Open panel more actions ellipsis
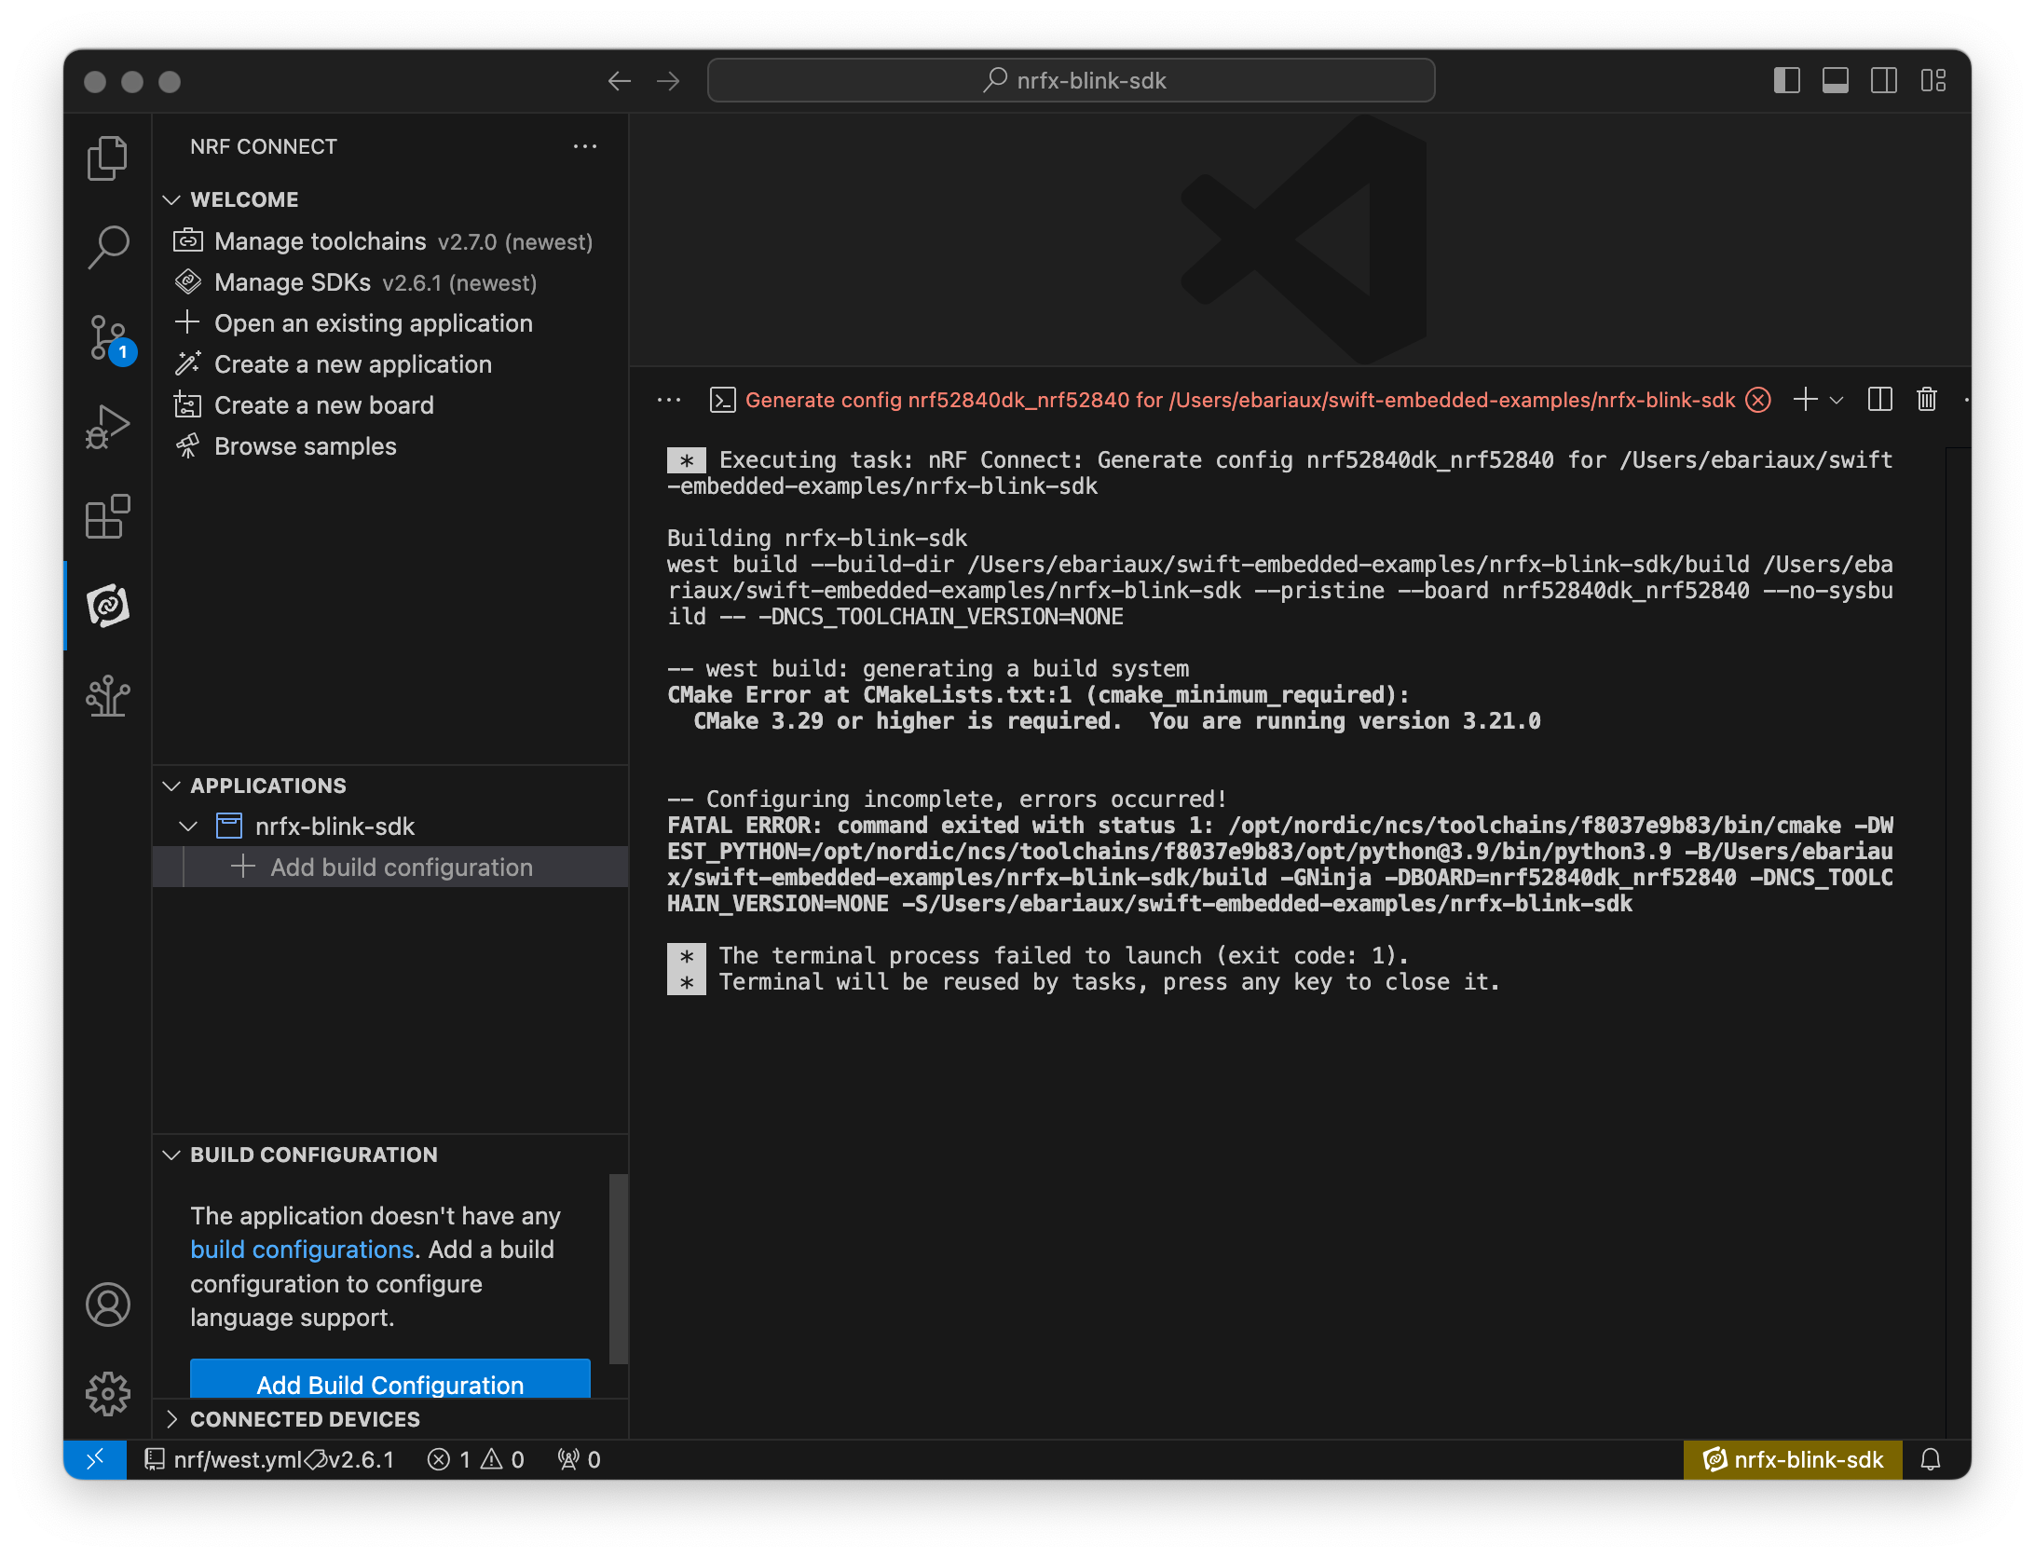Viewport: 2035px width, 1558px height. [x=669, y=400]
